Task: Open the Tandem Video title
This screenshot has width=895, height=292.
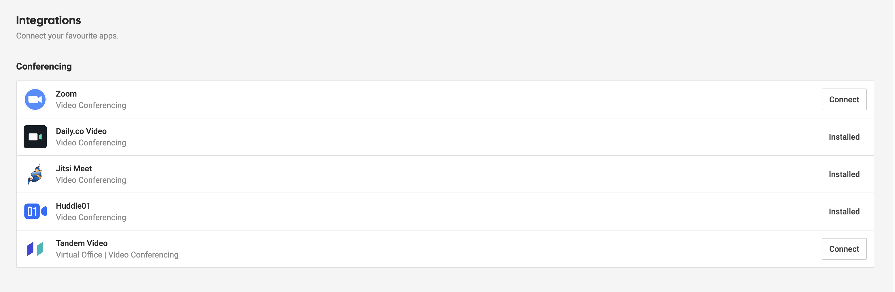Action: coord(82,243)
